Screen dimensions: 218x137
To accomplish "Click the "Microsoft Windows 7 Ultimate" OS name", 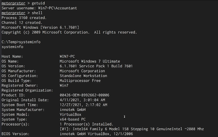I will (90, 61).
